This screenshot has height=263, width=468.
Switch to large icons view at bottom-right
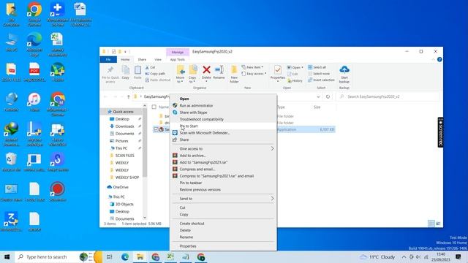click(x=438, y=224)
